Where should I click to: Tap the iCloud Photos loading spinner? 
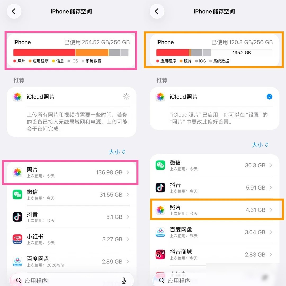pos(126,96)
